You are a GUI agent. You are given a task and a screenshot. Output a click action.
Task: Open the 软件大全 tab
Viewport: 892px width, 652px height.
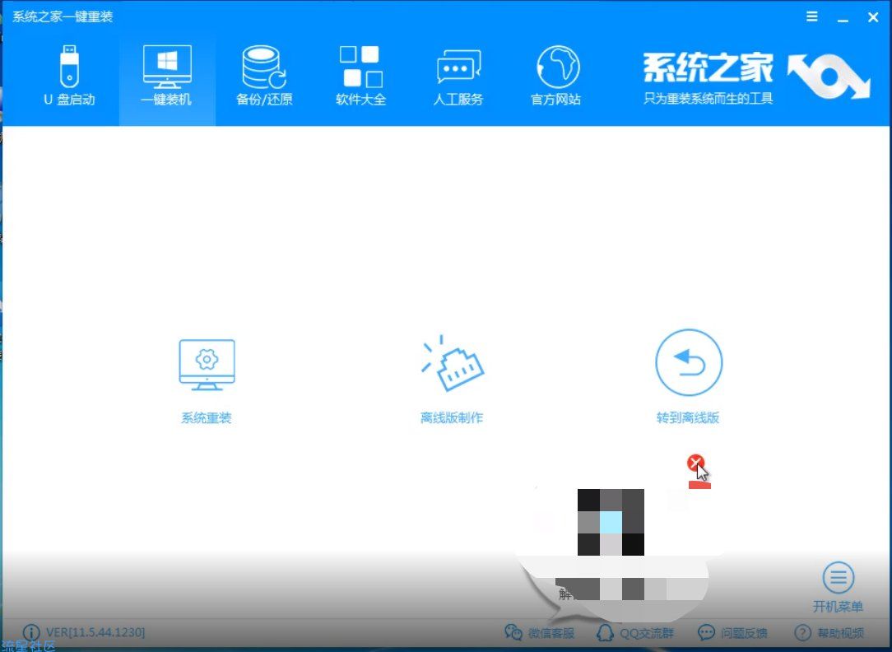tap(360, 77)
